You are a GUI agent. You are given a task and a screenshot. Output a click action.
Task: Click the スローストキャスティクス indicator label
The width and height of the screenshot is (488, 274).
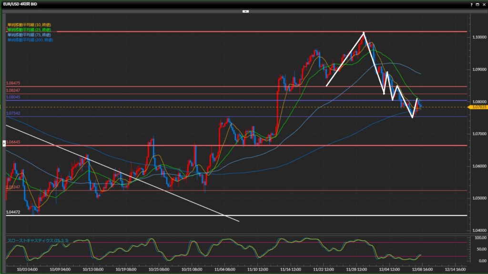(x=38, y=241)
